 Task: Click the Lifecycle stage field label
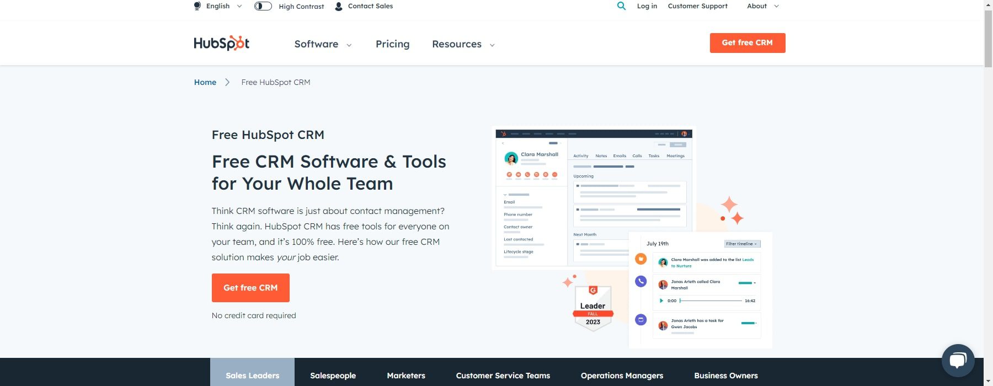click(x=519, y=251)
